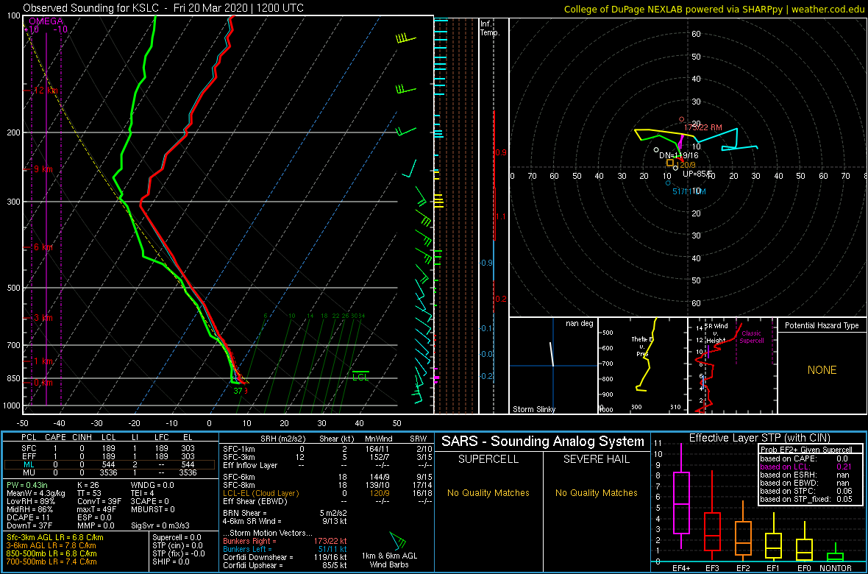Screen dimensions: 868x574
Task: Click 3-6km AGL LR = 7.8 C/km
Action: click(51, 546)
